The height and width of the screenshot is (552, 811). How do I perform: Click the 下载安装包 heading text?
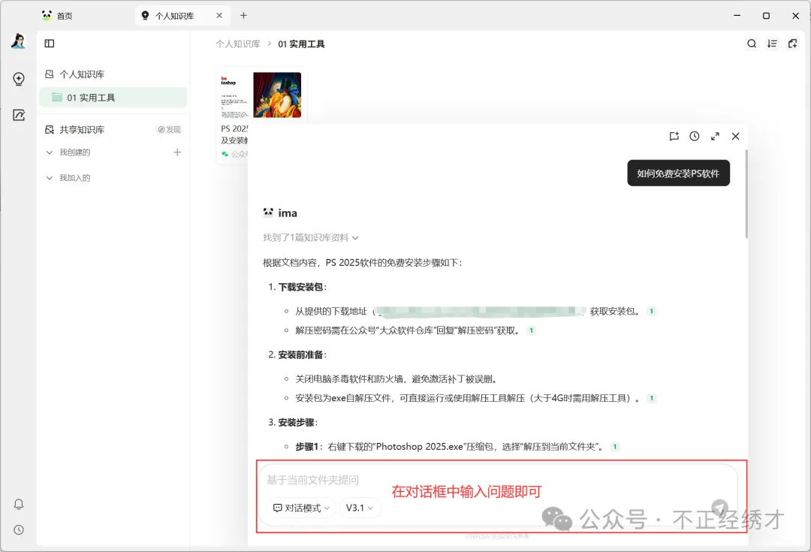[x=300, y=287]
